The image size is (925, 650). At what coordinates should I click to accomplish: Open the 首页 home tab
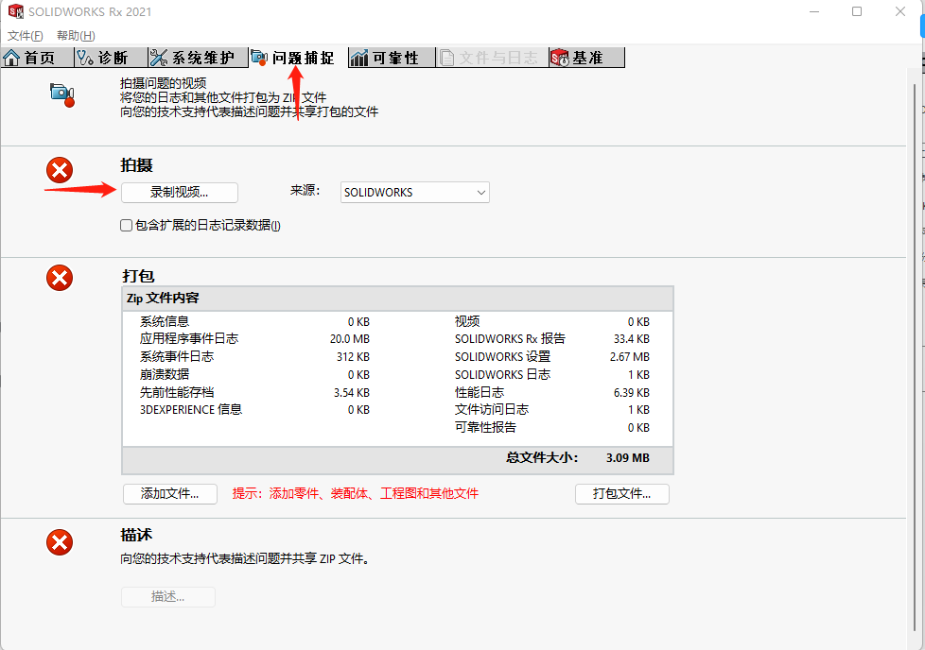click(x=37, y=58)
